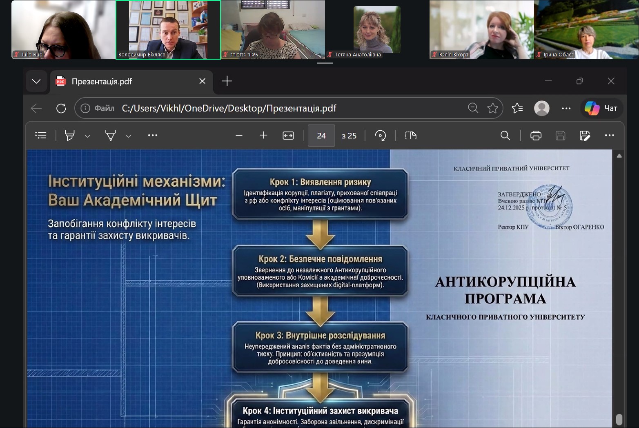
Task: Click the Save as icon
Action: click(585, 135)
